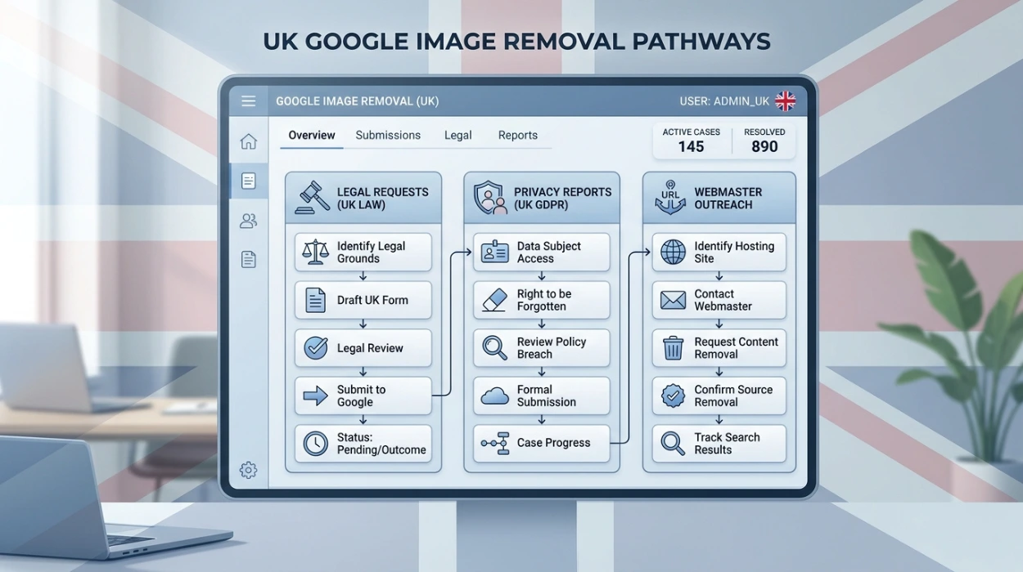1023x572 pixels.
Task: Switch to the Submissions tab
Action: pos(388,135)
